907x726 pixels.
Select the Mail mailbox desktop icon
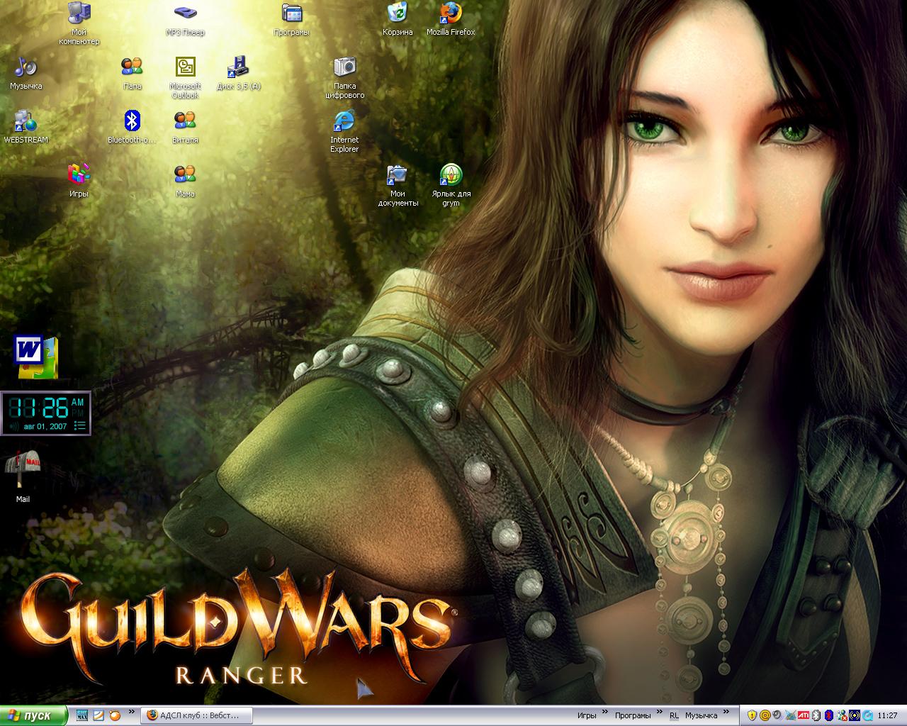point(23,470)
